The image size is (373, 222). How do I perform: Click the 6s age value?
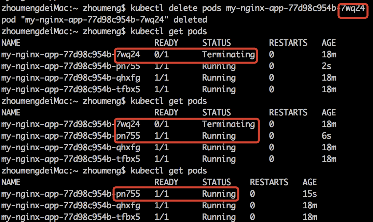[327, 136]
